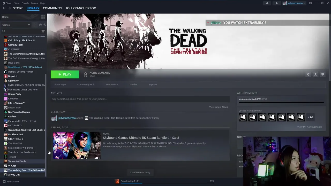Click Add a Game plus icon
Image resolution: width=331 pixels, height=186 pixels.
click(x=4, y=182)
